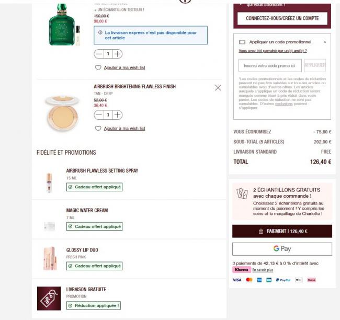Click the promo code input field
This screenshot has width=340, height=320.
click(x=270, y=65)
